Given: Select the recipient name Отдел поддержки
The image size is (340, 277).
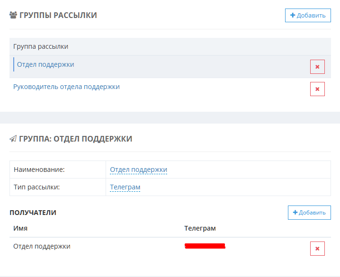Looking at the screenshot, I should click(42, 246).
